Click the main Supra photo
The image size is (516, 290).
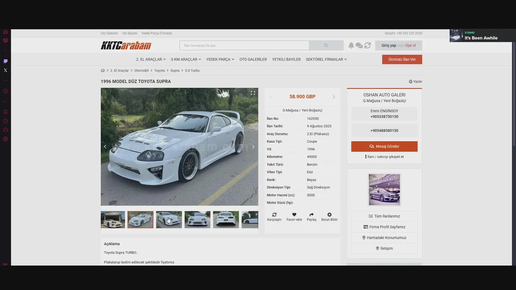pos(179,147)
